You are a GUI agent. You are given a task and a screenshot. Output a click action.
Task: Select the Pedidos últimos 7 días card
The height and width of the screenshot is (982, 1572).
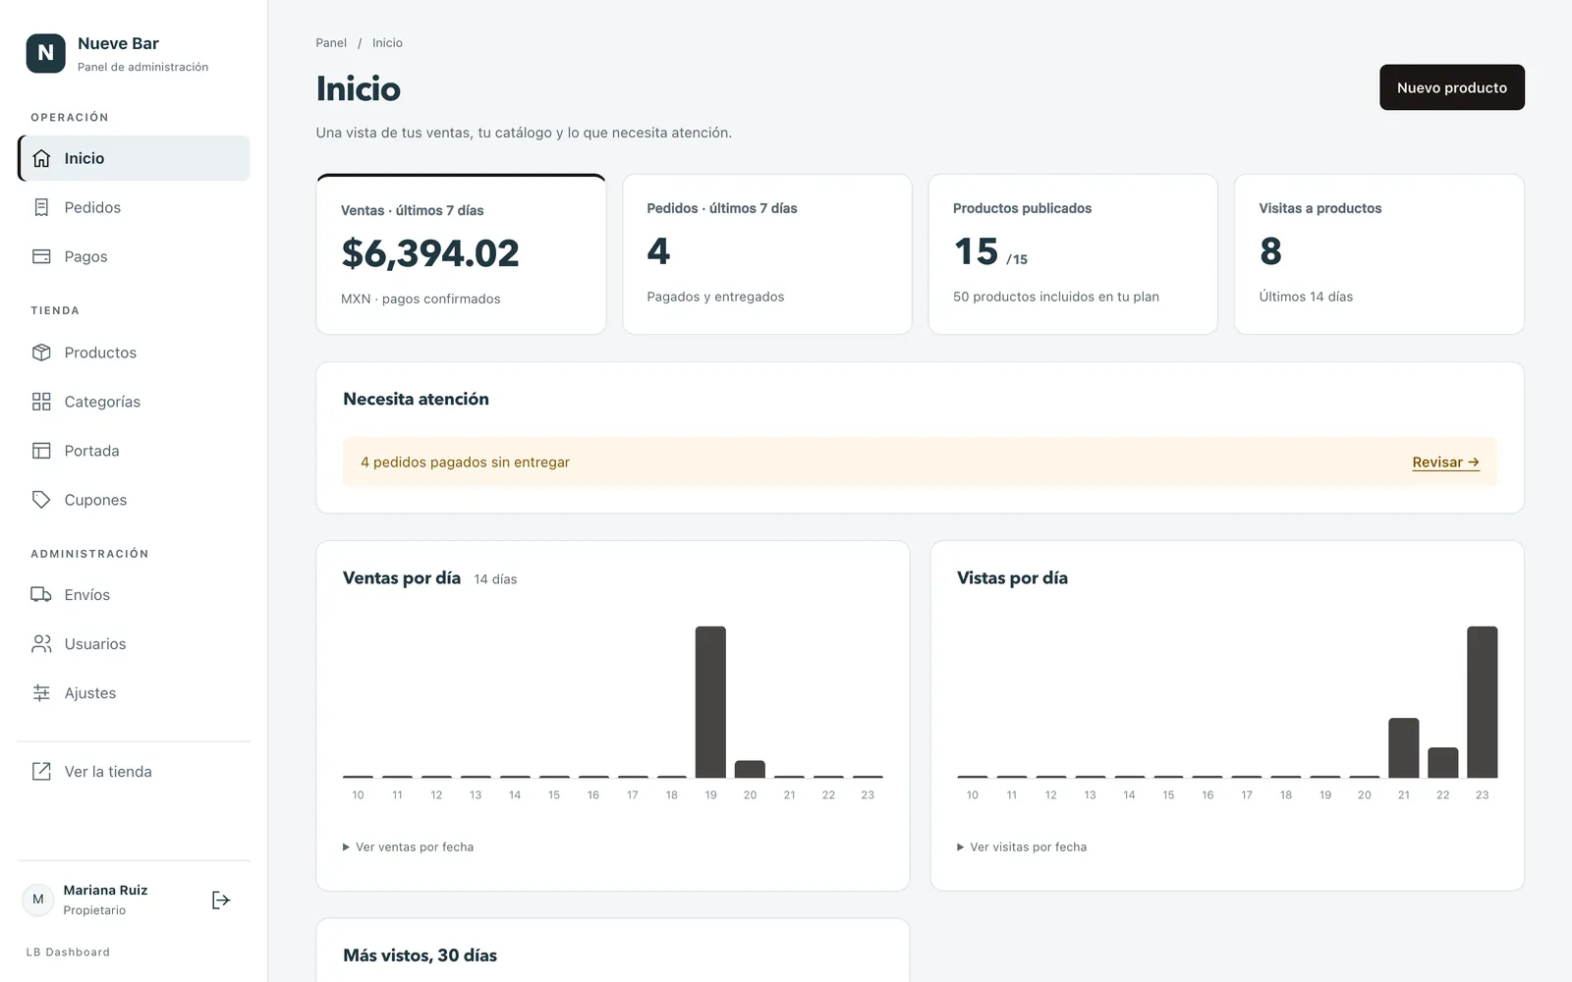coord(767,254)
